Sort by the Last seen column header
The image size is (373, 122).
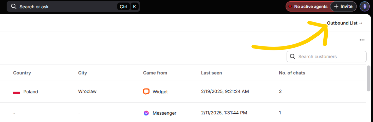tap(211, 73)
